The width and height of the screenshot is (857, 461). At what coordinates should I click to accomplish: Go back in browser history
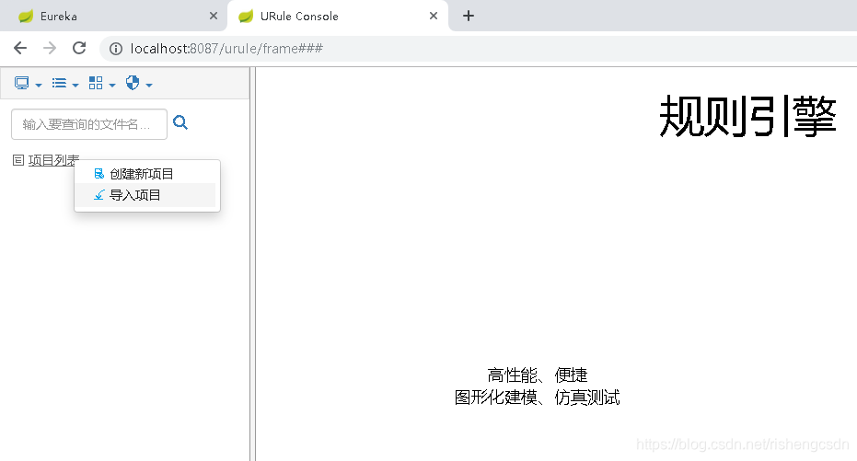(20, 48)
